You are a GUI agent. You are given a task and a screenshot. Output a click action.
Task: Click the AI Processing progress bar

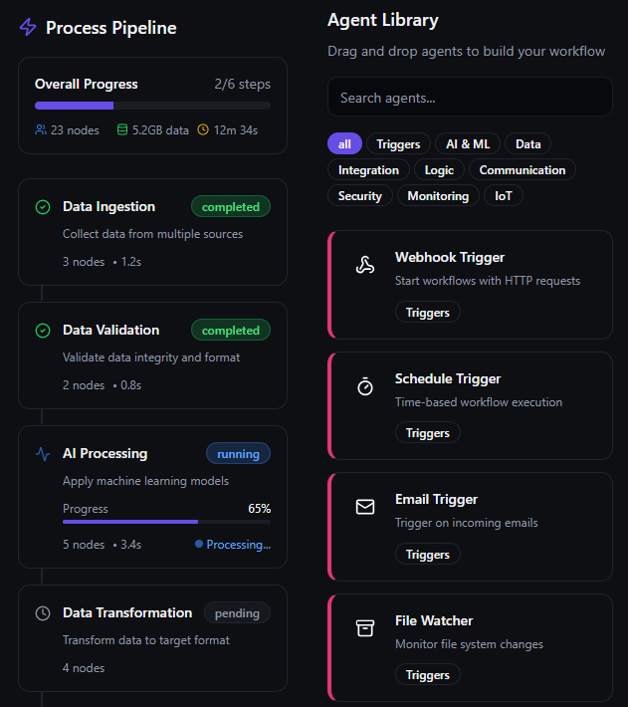click(166, 521)
